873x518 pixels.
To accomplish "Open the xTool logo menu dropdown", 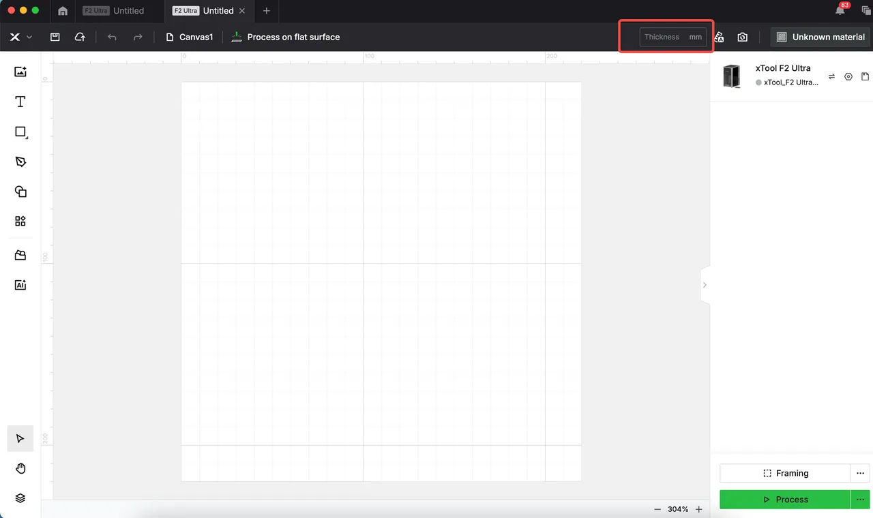I will 21,37.
